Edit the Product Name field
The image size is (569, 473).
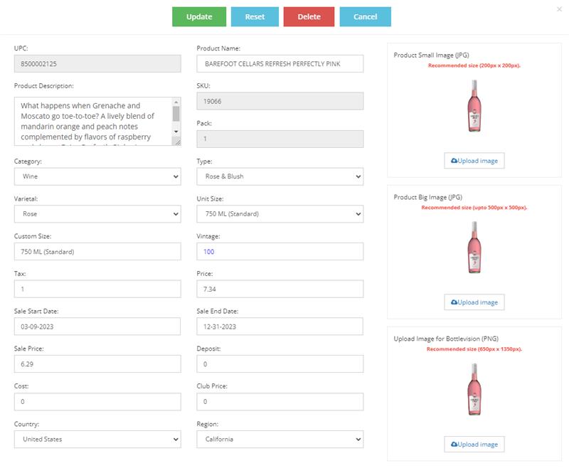280,64
